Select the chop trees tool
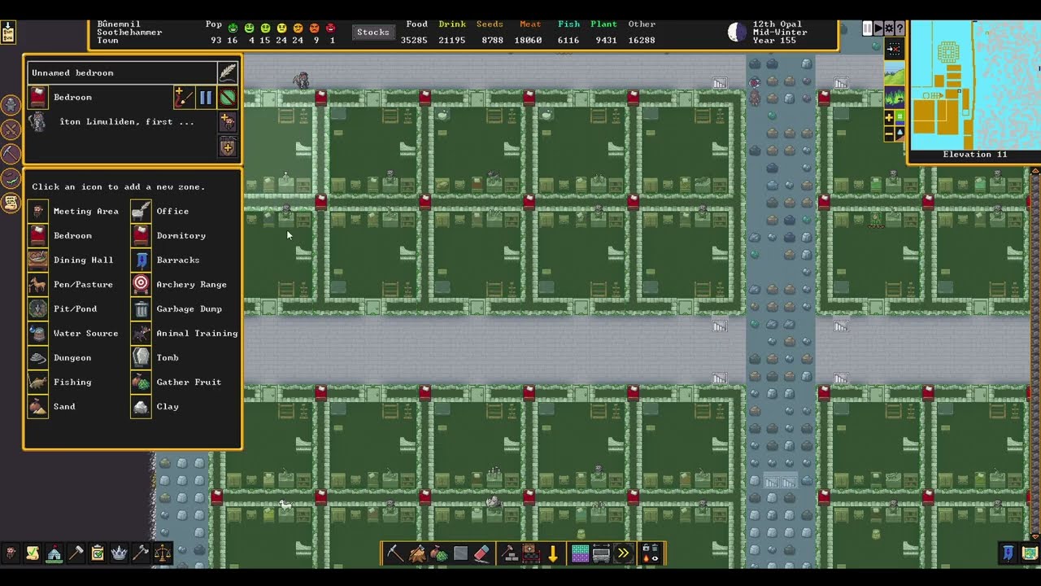 coord(416,553)
